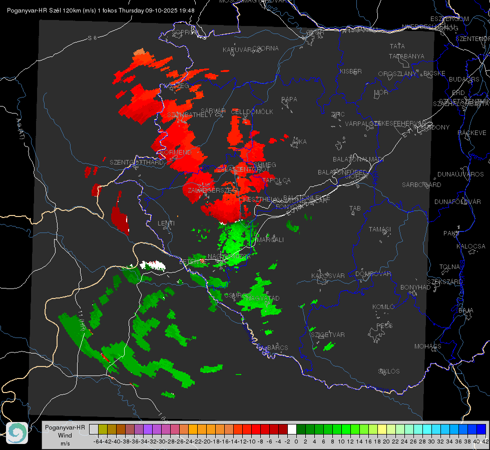Click the CSORNA town label

[x=266, y=48]
